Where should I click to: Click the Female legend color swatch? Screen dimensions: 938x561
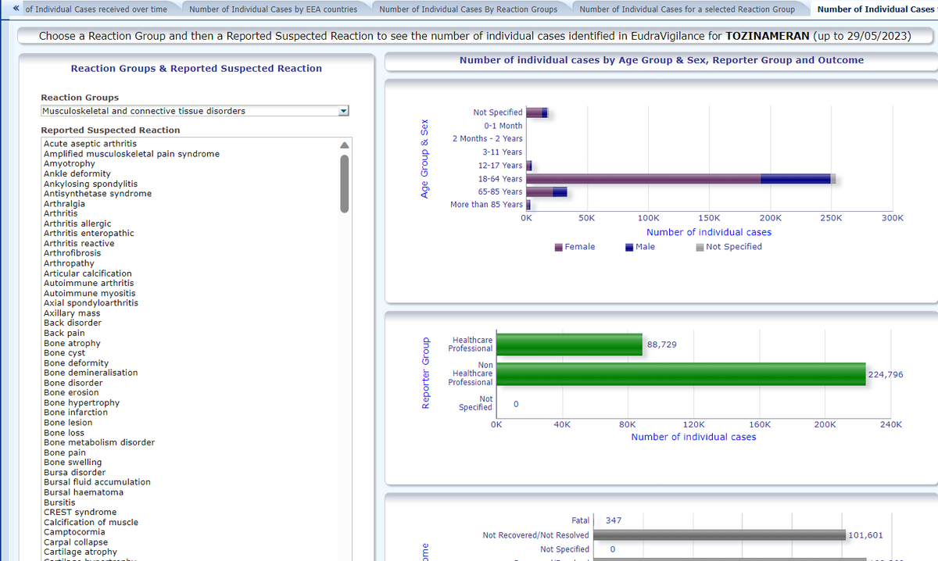tap(559, 247)
